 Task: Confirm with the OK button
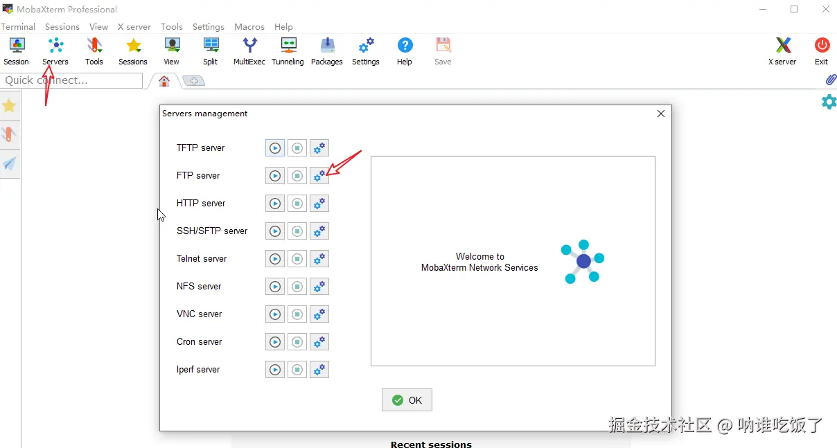pos(407,400)
